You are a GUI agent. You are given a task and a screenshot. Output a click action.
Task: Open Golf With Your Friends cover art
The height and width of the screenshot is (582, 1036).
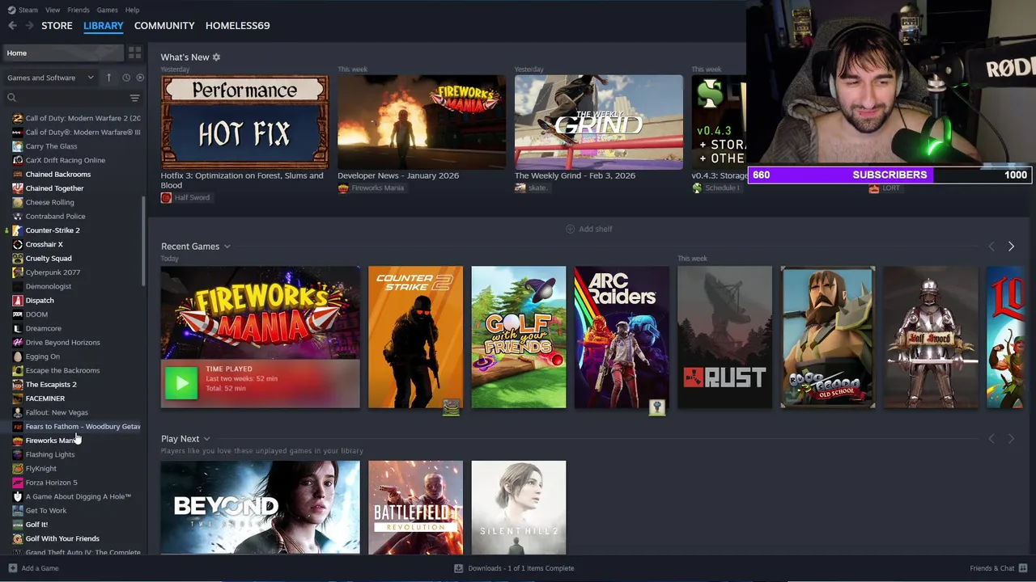point(519,337)
